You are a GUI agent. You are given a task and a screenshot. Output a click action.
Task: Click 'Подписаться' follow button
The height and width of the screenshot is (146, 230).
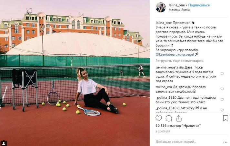coord(199,5)
